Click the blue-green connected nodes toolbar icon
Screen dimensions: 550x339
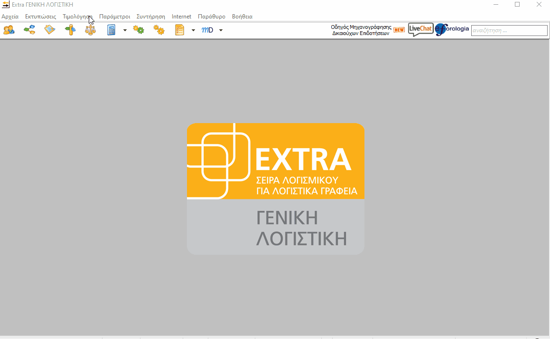coord(29,30)
